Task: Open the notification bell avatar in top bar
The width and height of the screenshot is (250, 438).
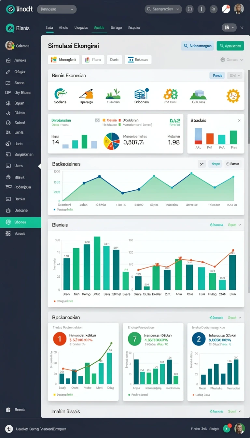Action: pos(226,9)
